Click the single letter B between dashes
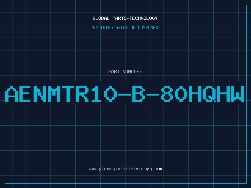This screenshot has width=251, height=188. (x=138, y=94)
